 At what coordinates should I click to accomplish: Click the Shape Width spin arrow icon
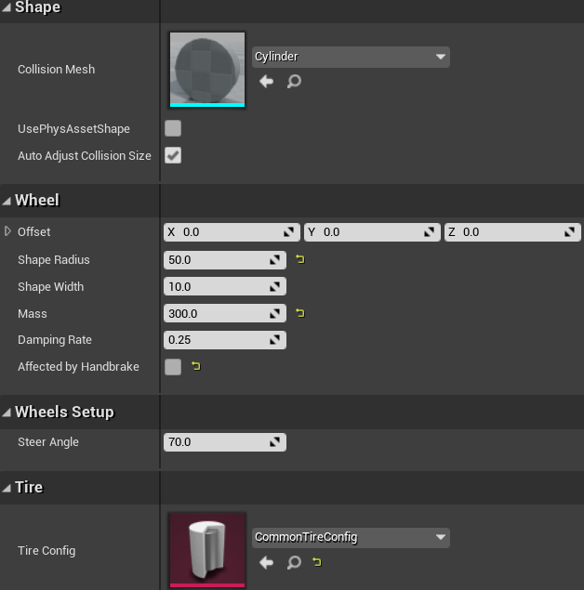click(x=275, y=287)
